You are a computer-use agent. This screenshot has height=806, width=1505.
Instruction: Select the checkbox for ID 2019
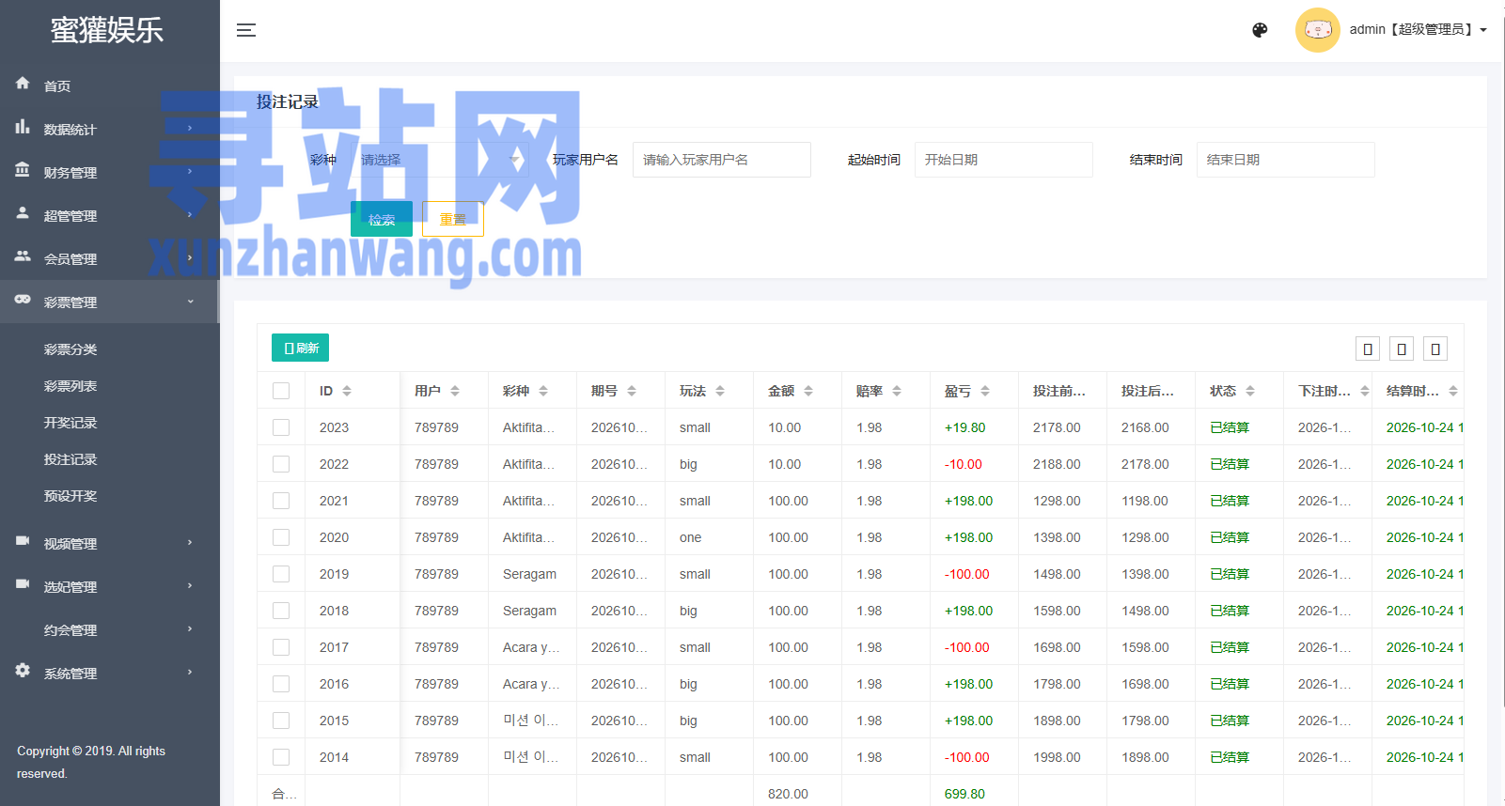pos(281,574)
